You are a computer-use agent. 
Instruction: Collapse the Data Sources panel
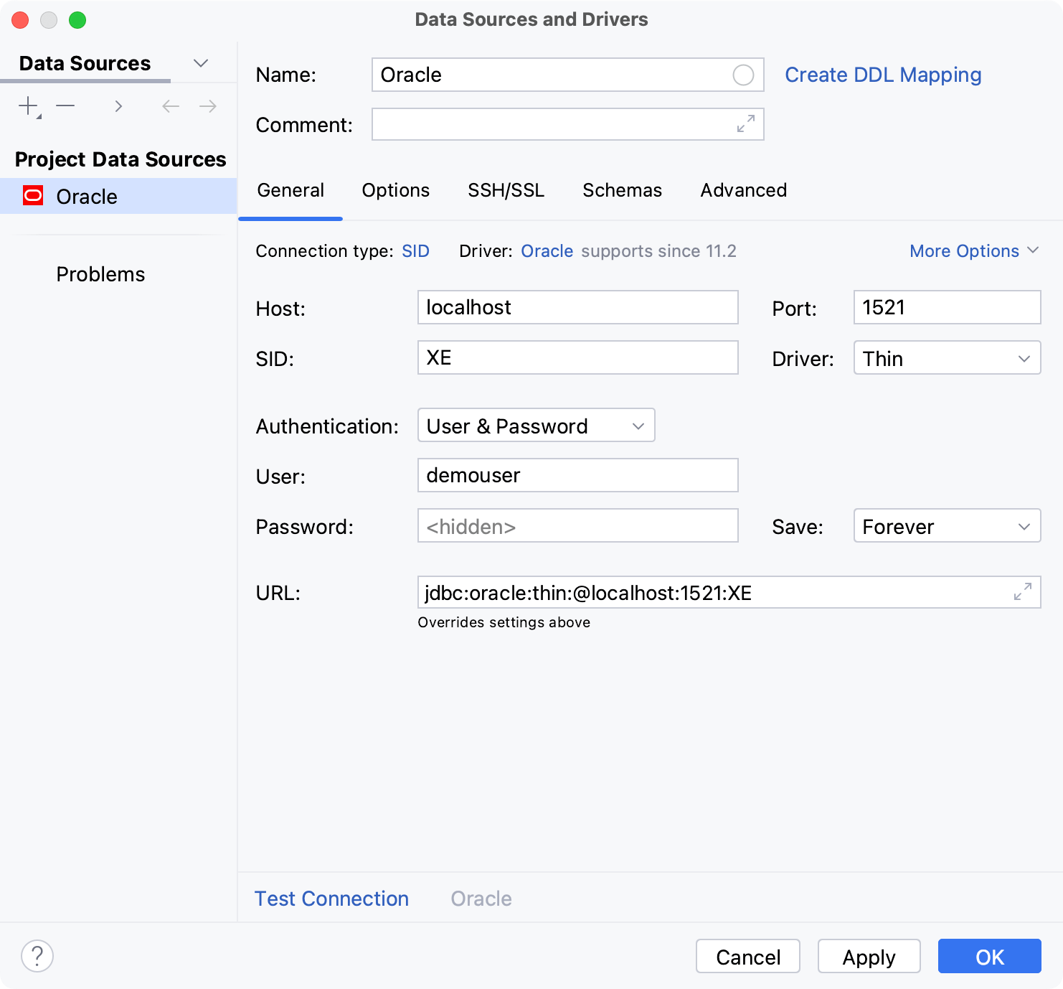click(x=201, y=63)
